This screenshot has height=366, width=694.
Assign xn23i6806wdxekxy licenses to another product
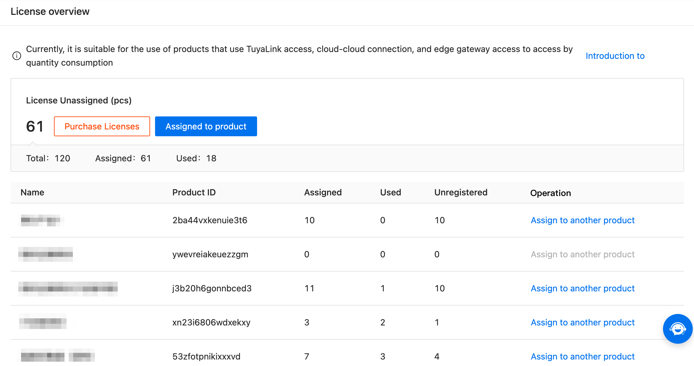[582, 322]
